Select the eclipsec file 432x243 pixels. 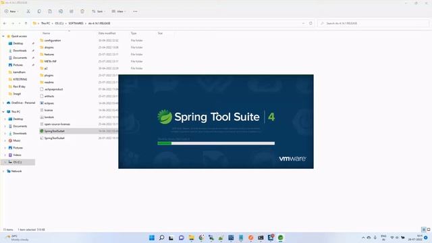pyautogui.click(x=49, y=103)
